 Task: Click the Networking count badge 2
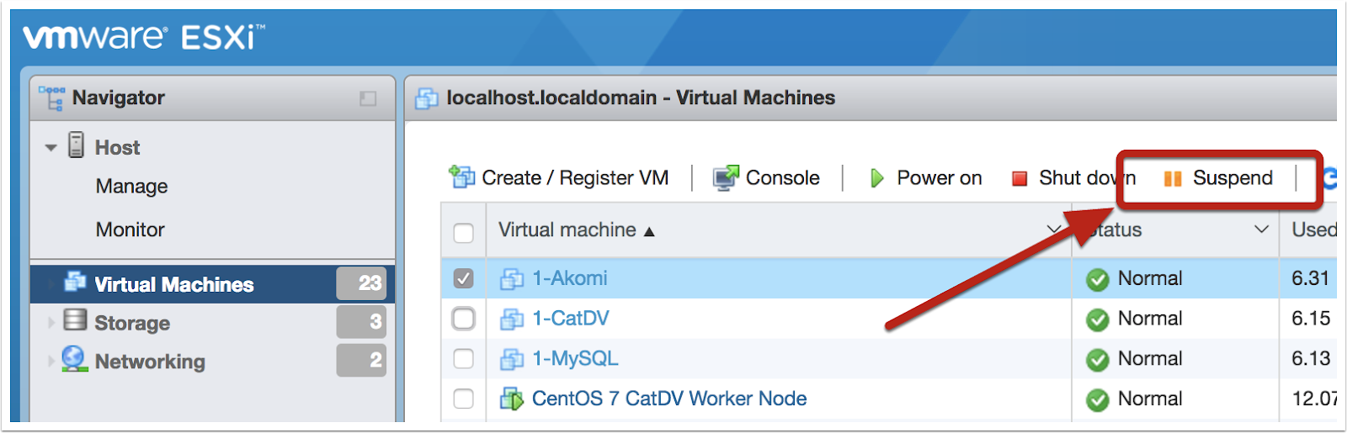(x=361, y=361)
